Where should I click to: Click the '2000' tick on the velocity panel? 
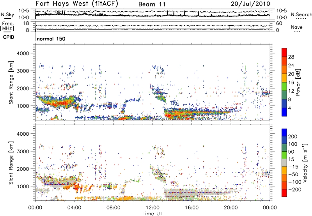[23, 169]
